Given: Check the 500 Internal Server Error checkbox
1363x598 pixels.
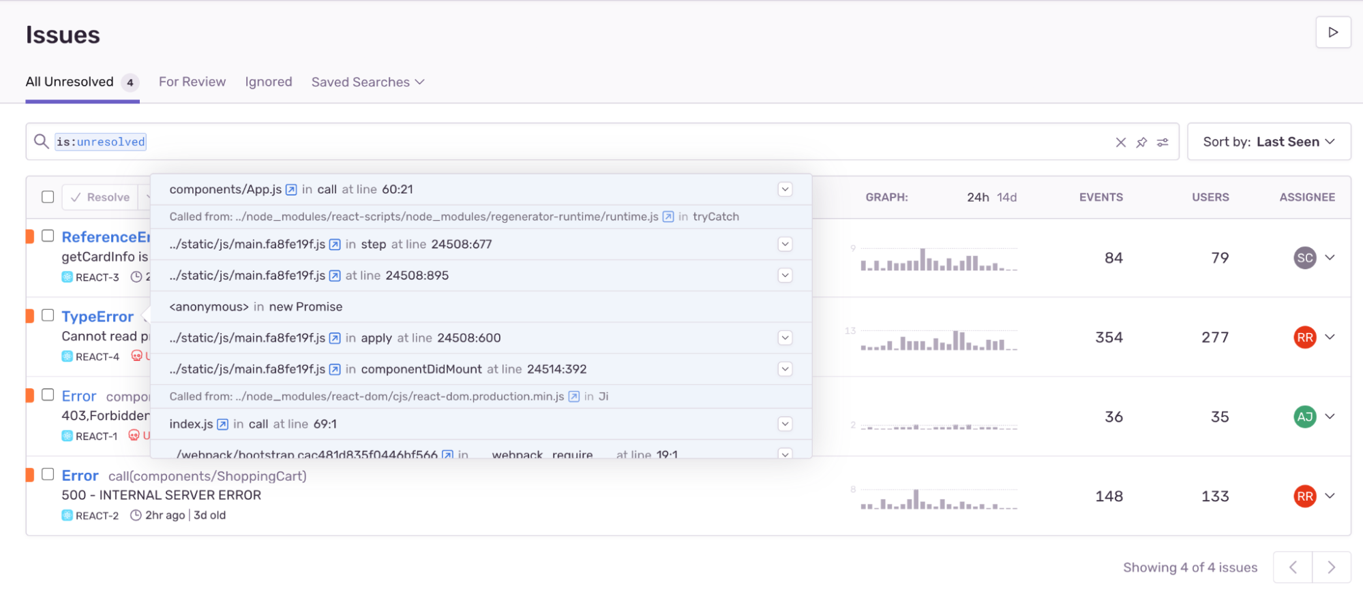Looking at the screenshot, I should tap(48, 474).
